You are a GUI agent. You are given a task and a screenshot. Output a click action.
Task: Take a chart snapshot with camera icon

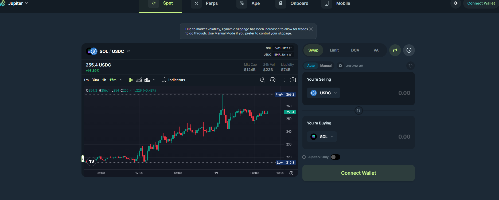pyautogui.click(x=293, y=80)
